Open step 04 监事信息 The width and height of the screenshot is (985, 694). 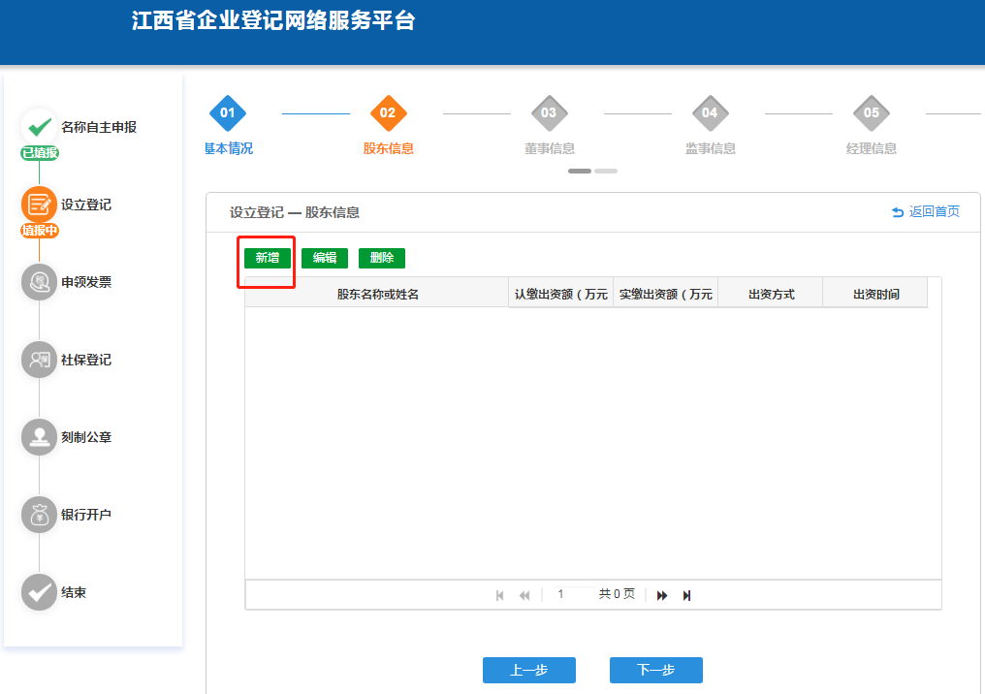coord(710,113)
